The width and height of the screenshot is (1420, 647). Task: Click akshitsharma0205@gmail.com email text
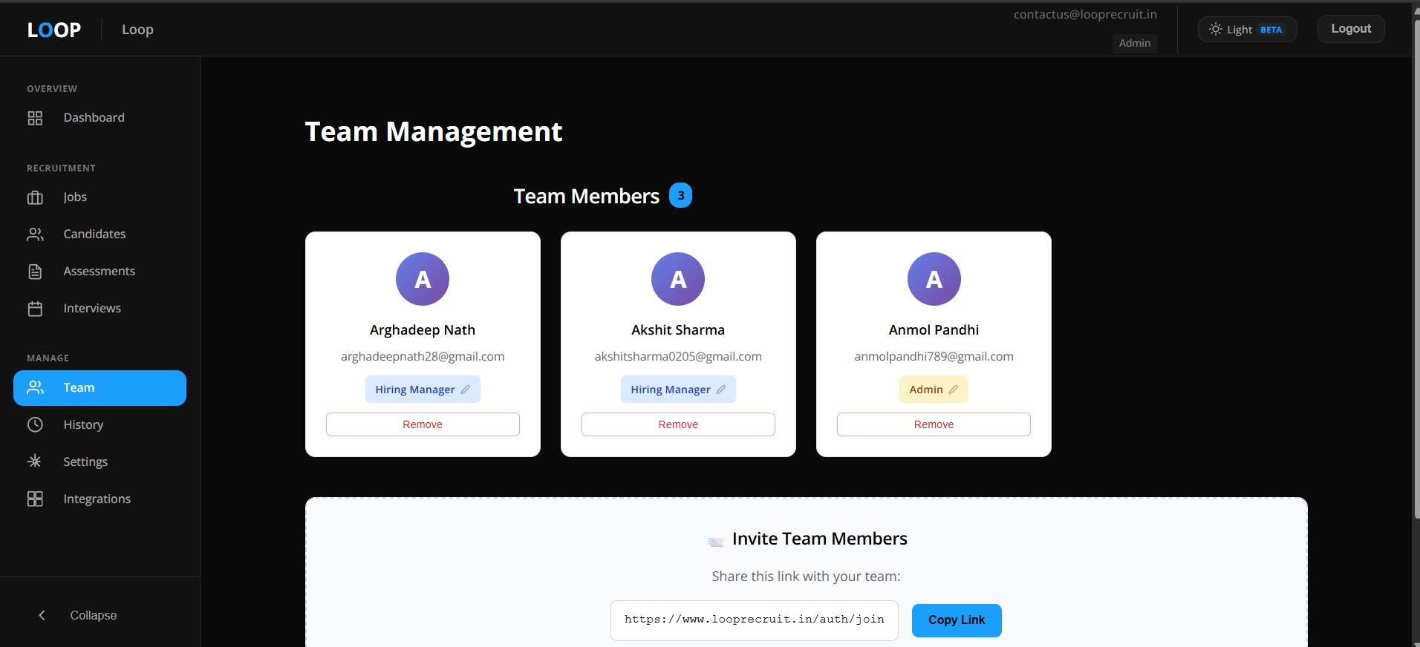[678, 357]
